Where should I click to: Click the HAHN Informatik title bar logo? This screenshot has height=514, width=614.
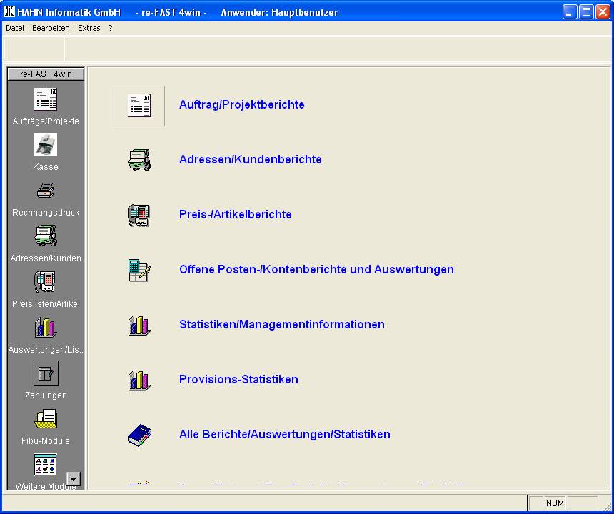(x=9, y=11)
